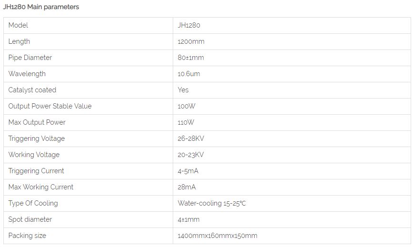Image resolution: width=414 pixels, height=247 pixels.
Task: Click the "JH1280 Main parameters" heading
Action: coord(41,7)
